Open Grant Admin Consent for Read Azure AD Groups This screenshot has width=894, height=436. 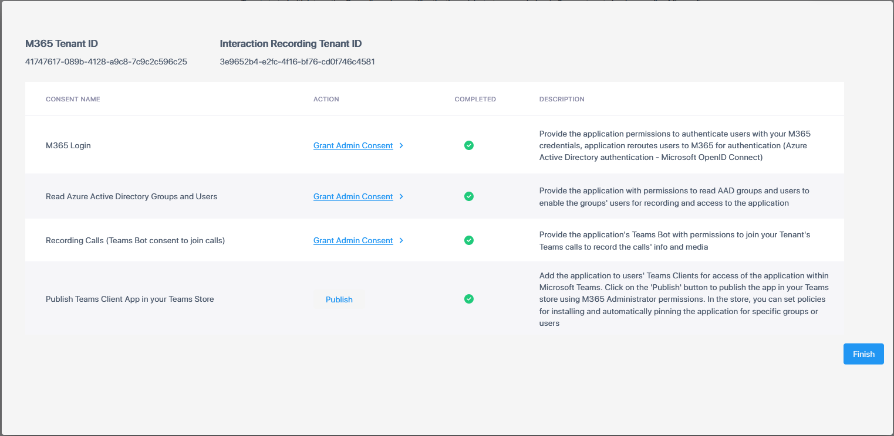(x=353, y=197)
